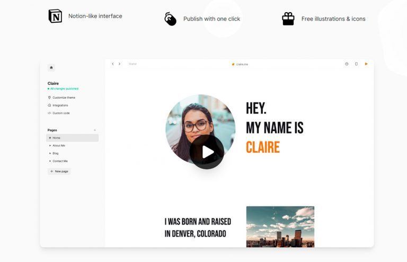407x262 pixels.
Task: Click the Notion logo icon
Action: [x=55, y=16]
